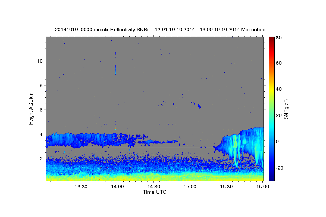The image size is (326, 217).
Task: Click the 14:30 tick label on the time axis
Action: (x=153, y=187)
